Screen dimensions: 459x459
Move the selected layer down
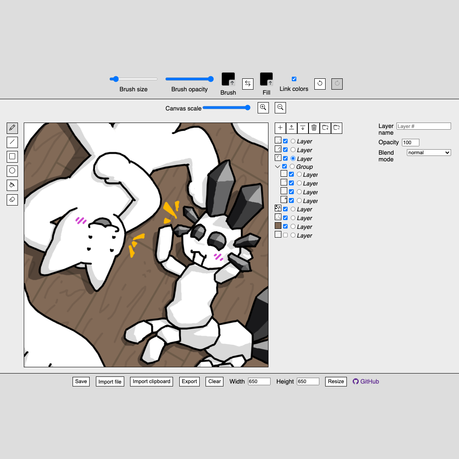[303, 128]
